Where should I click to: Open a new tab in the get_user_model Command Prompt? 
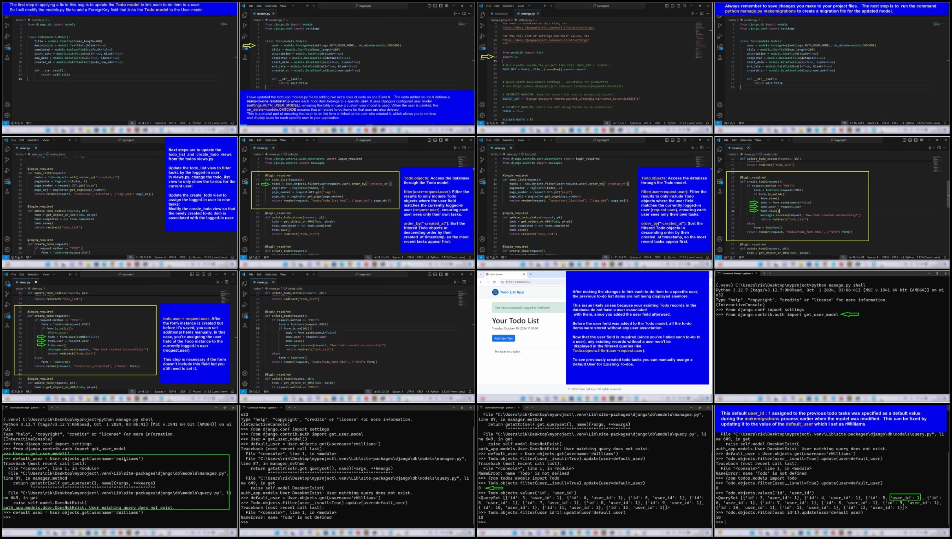pos(764,274)
